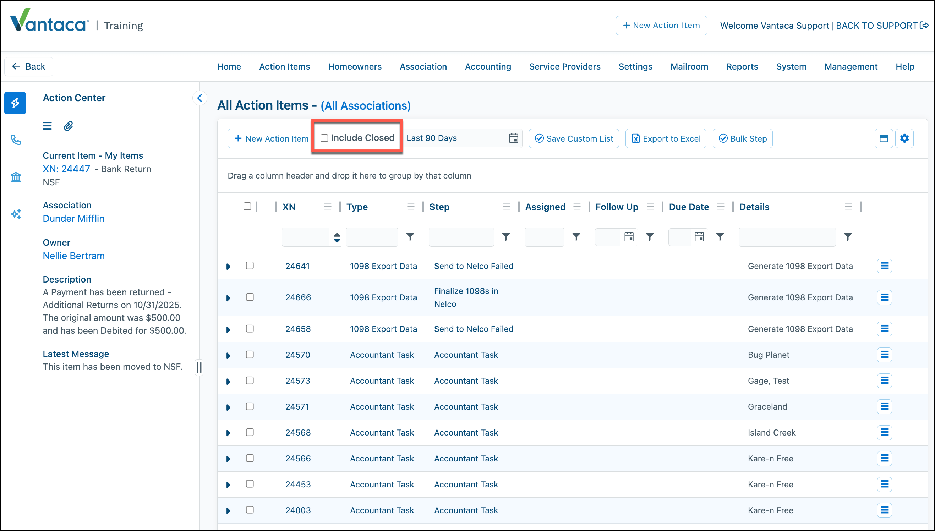Click the Step filter text input
Viewport: 935px width, 531px height.
[461, 237]
